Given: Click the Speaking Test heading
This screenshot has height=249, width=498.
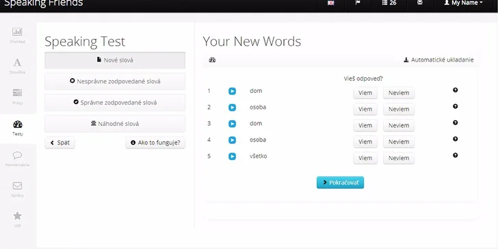Looking at the screenshot, I should pyautogui.click(x=85, y=42).
